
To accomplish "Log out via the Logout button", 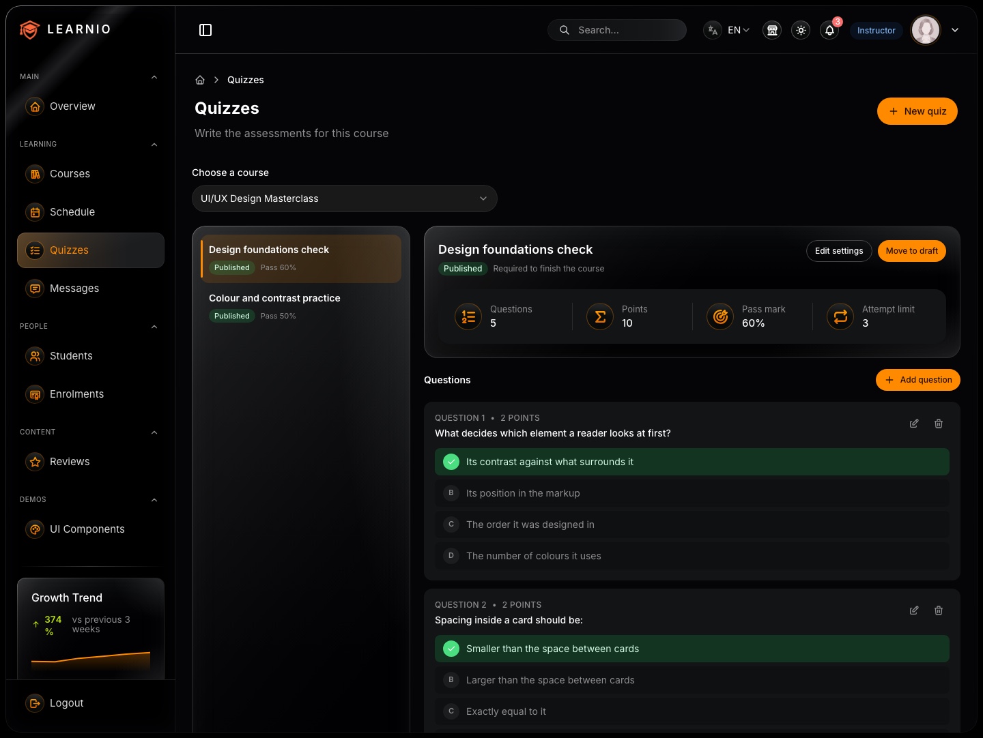I will click(91, 703).
